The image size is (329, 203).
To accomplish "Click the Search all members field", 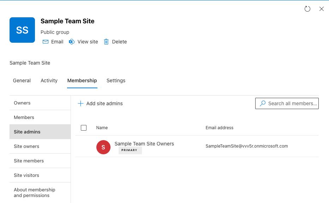I will click(x=292, y=103).
